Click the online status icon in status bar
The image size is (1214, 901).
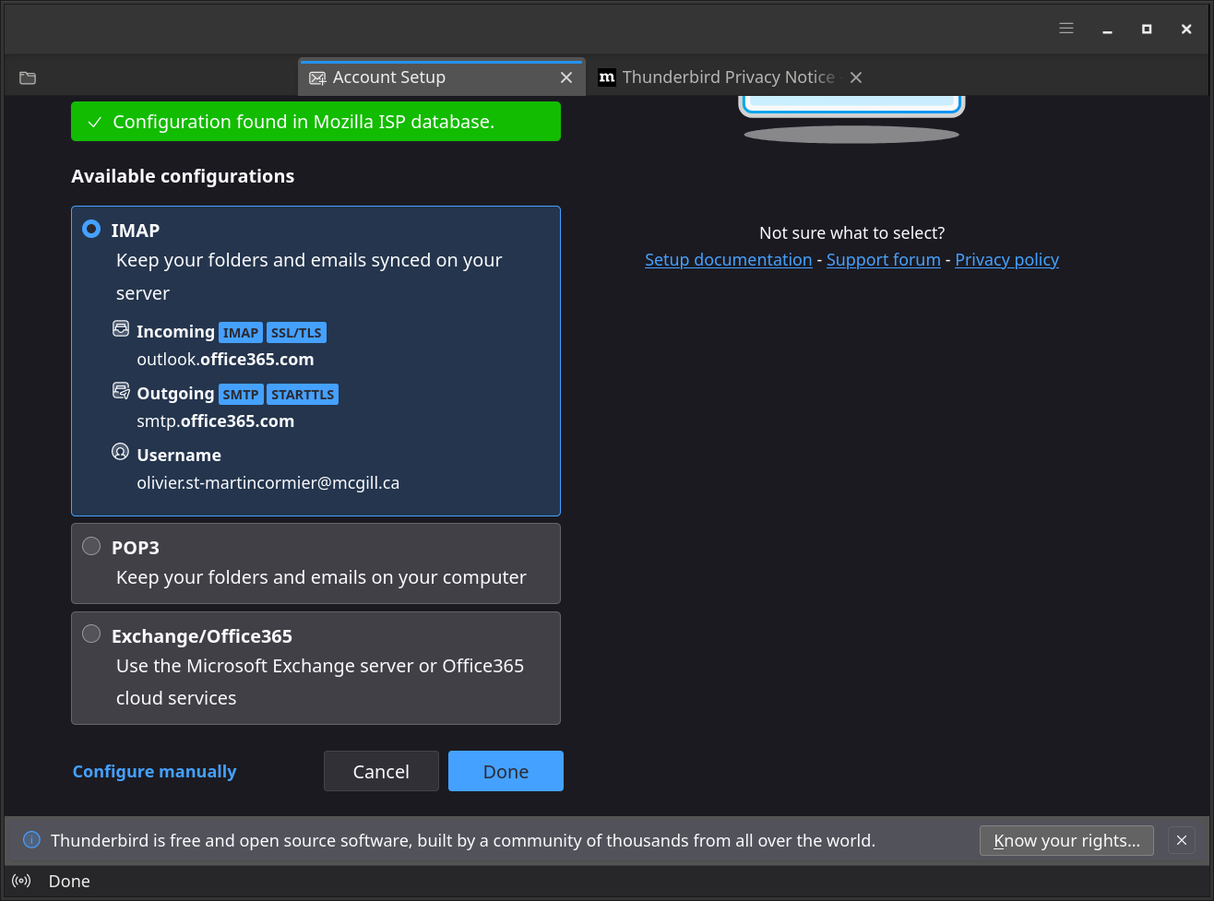click(x=22, y=881)
